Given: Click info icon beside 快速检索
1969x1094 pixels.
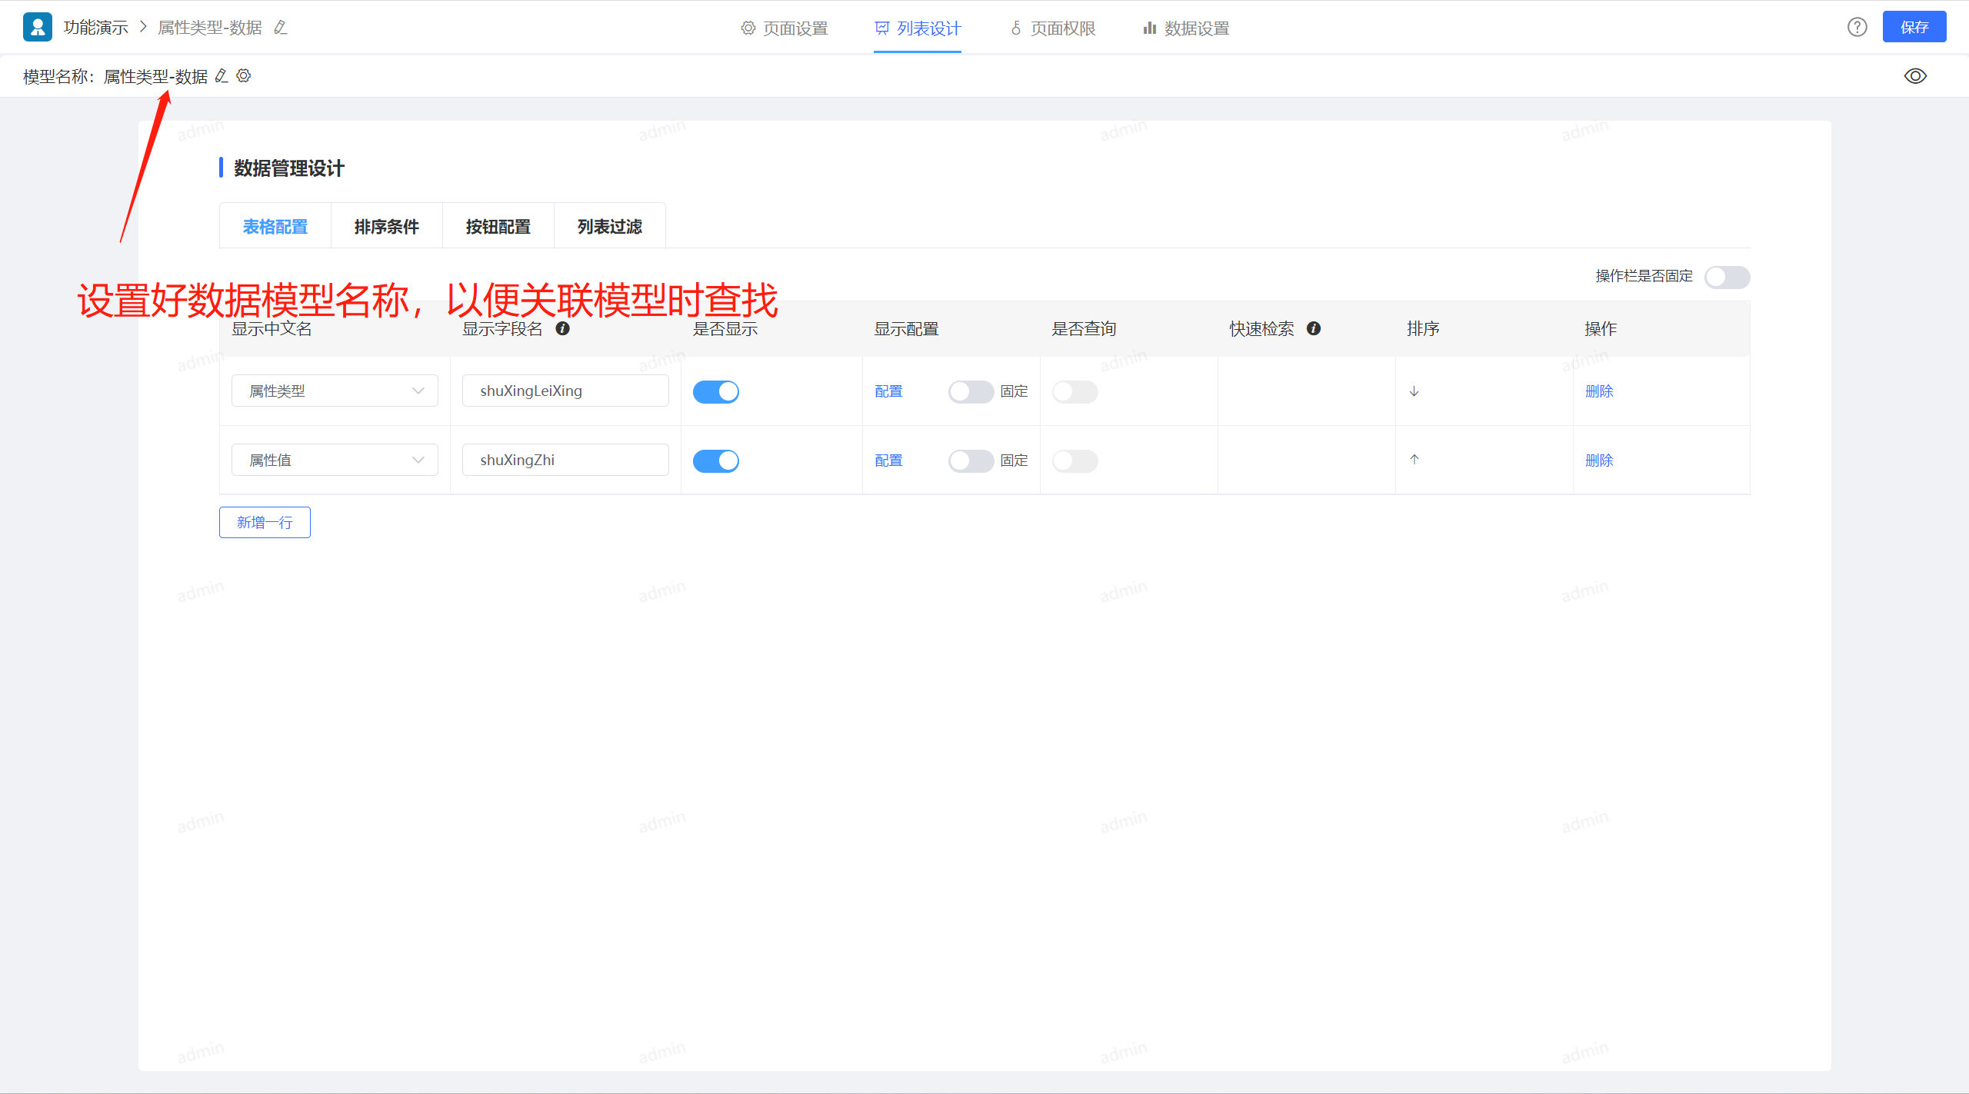Looking at the screenshot, I should (1314, 329).
